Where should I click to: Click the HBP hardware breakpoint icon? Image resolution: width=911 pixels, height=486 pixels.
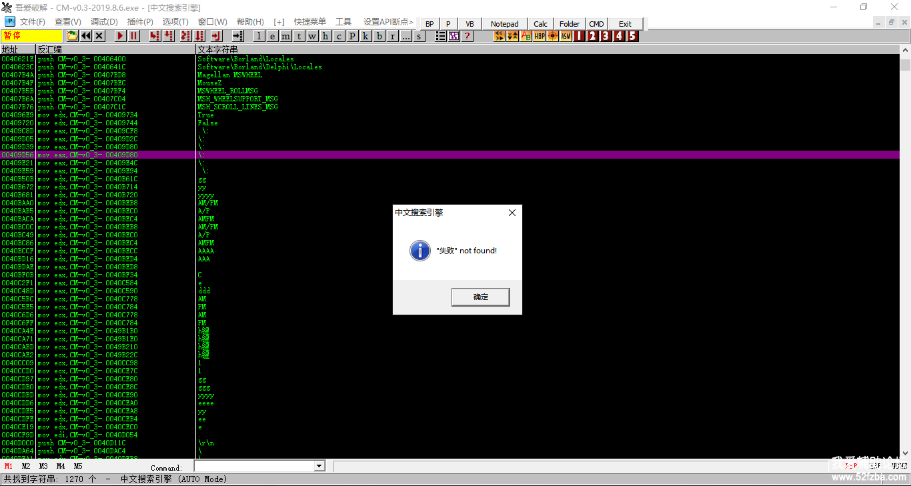coord(540,36)
